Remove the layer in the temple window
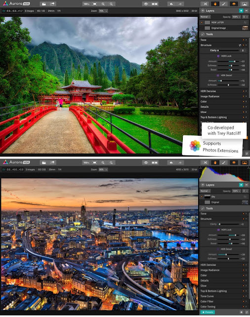This screenshot has width=250, height=317. click(x=247, y=11)
